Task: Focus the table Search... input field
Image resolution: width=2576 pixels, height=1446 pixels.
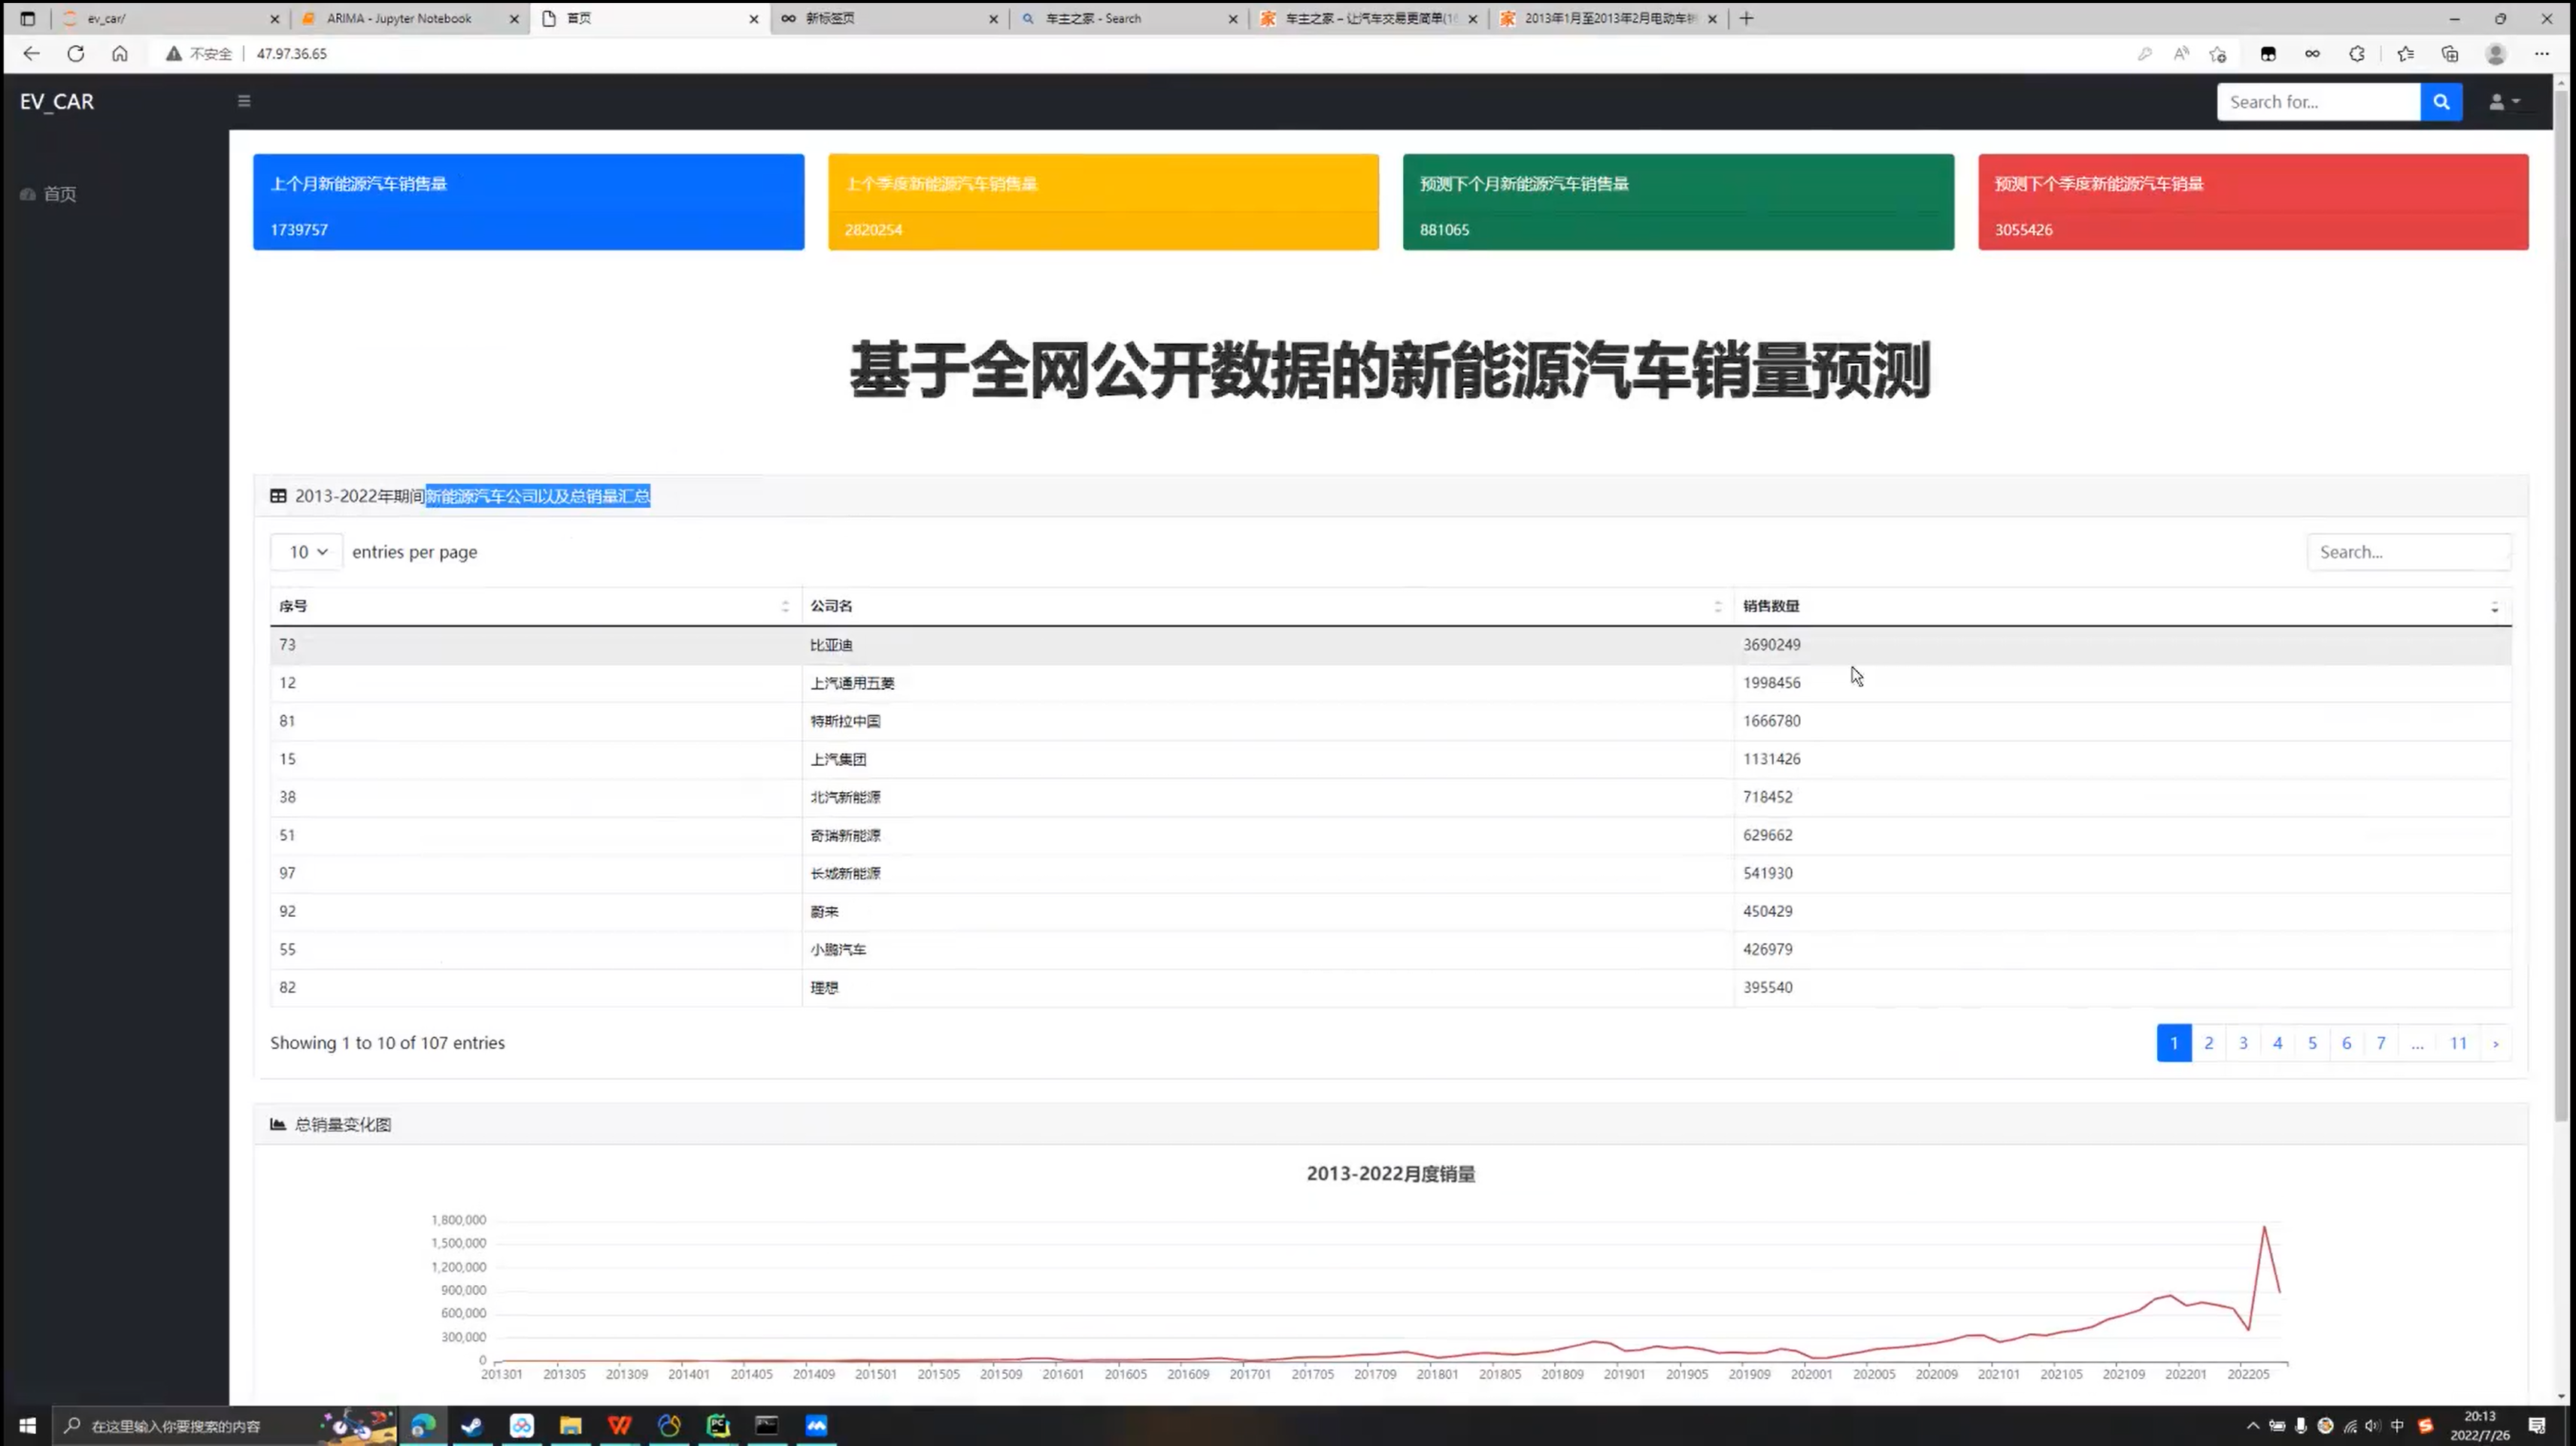Action: [2408, 552]
